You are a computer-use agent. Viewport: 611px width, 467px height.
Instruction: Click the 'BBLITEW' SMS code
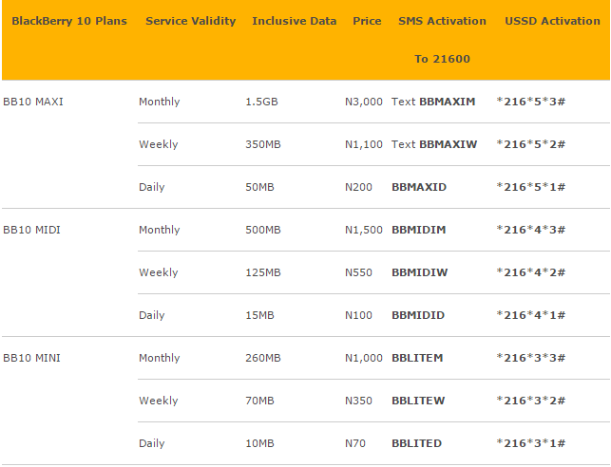click(418, 401)
